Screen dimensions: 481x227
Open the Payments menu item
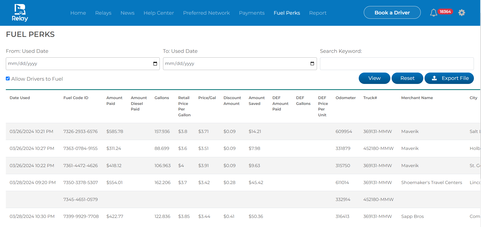point(252,13)
